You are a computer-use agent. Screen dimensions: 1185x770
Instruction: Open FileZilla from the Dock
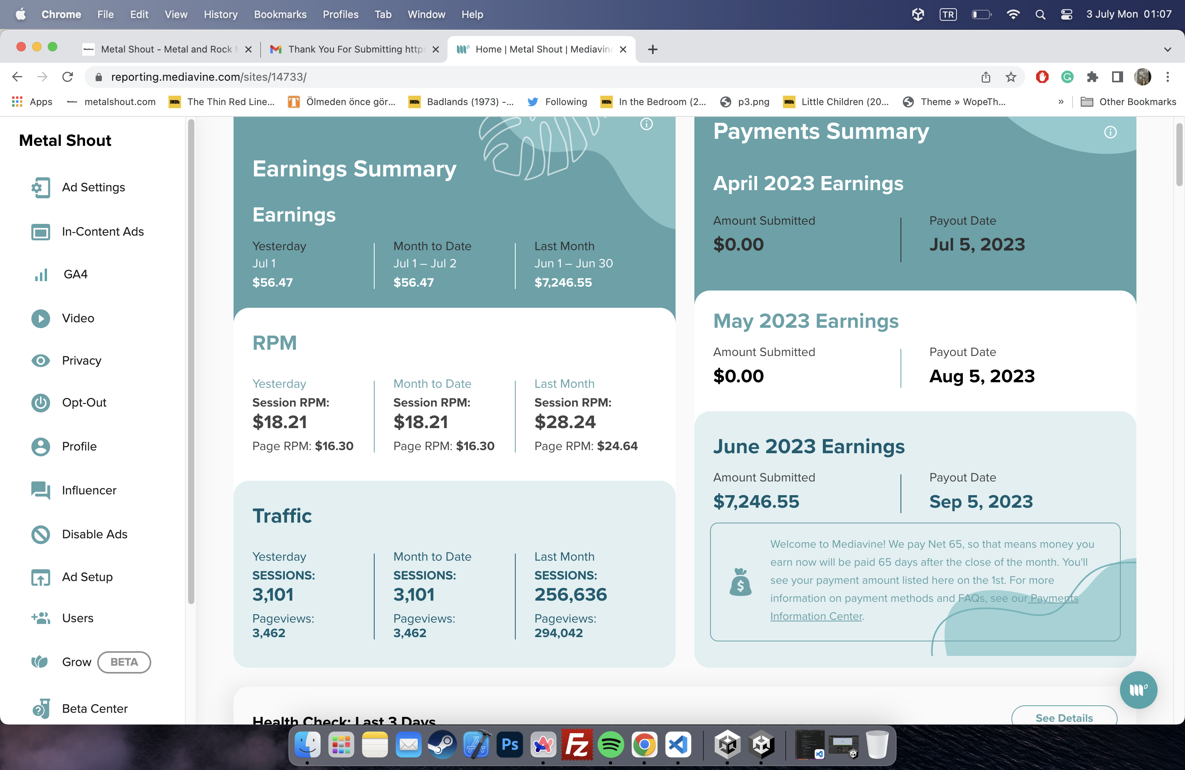[577, 745]
